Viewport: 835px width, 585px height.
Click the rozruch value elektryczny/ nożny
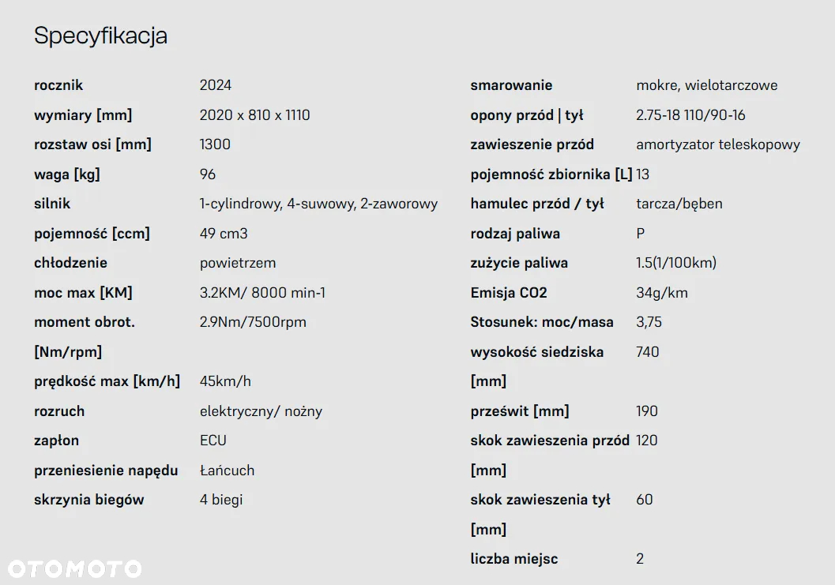pos(261,411)
